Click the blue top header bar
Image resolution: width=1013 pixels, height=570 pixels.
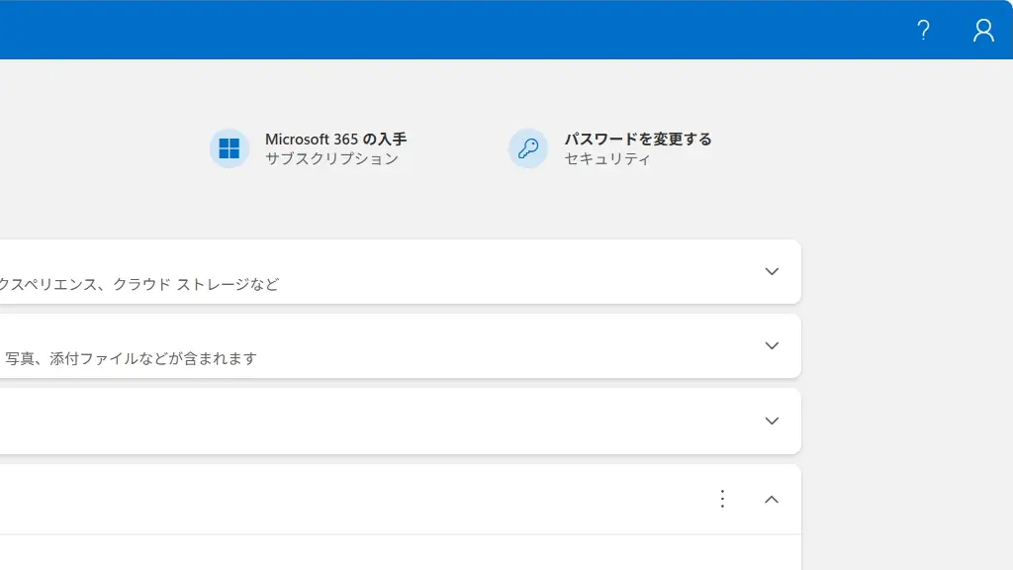pos(445,30)
